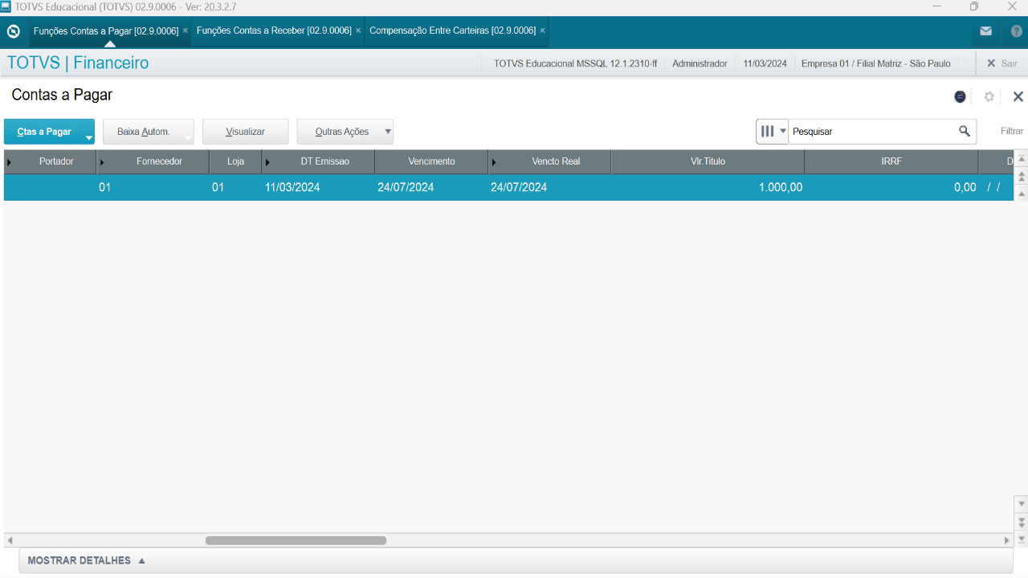Screen dimensions: 1028x578
Task: Click the horizontal scrollbar thumb
Action: click(x=296, y=540)
